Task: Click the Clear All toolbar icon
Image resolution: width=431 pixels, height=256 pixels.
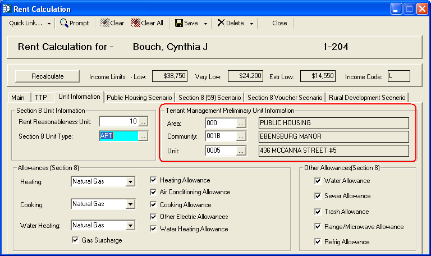Action: pyautogui.click(x=135, y=23)
